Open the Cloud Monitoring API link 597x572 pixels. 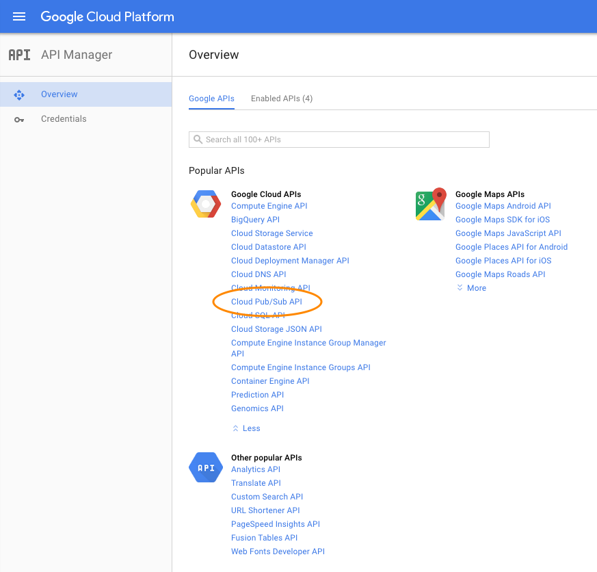271,288
